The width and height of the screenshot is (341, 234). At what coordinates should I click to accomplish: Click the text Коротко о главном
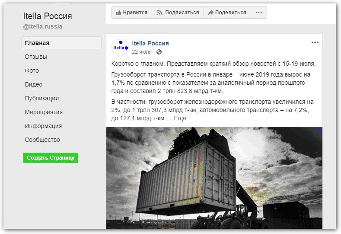(138, 64)
